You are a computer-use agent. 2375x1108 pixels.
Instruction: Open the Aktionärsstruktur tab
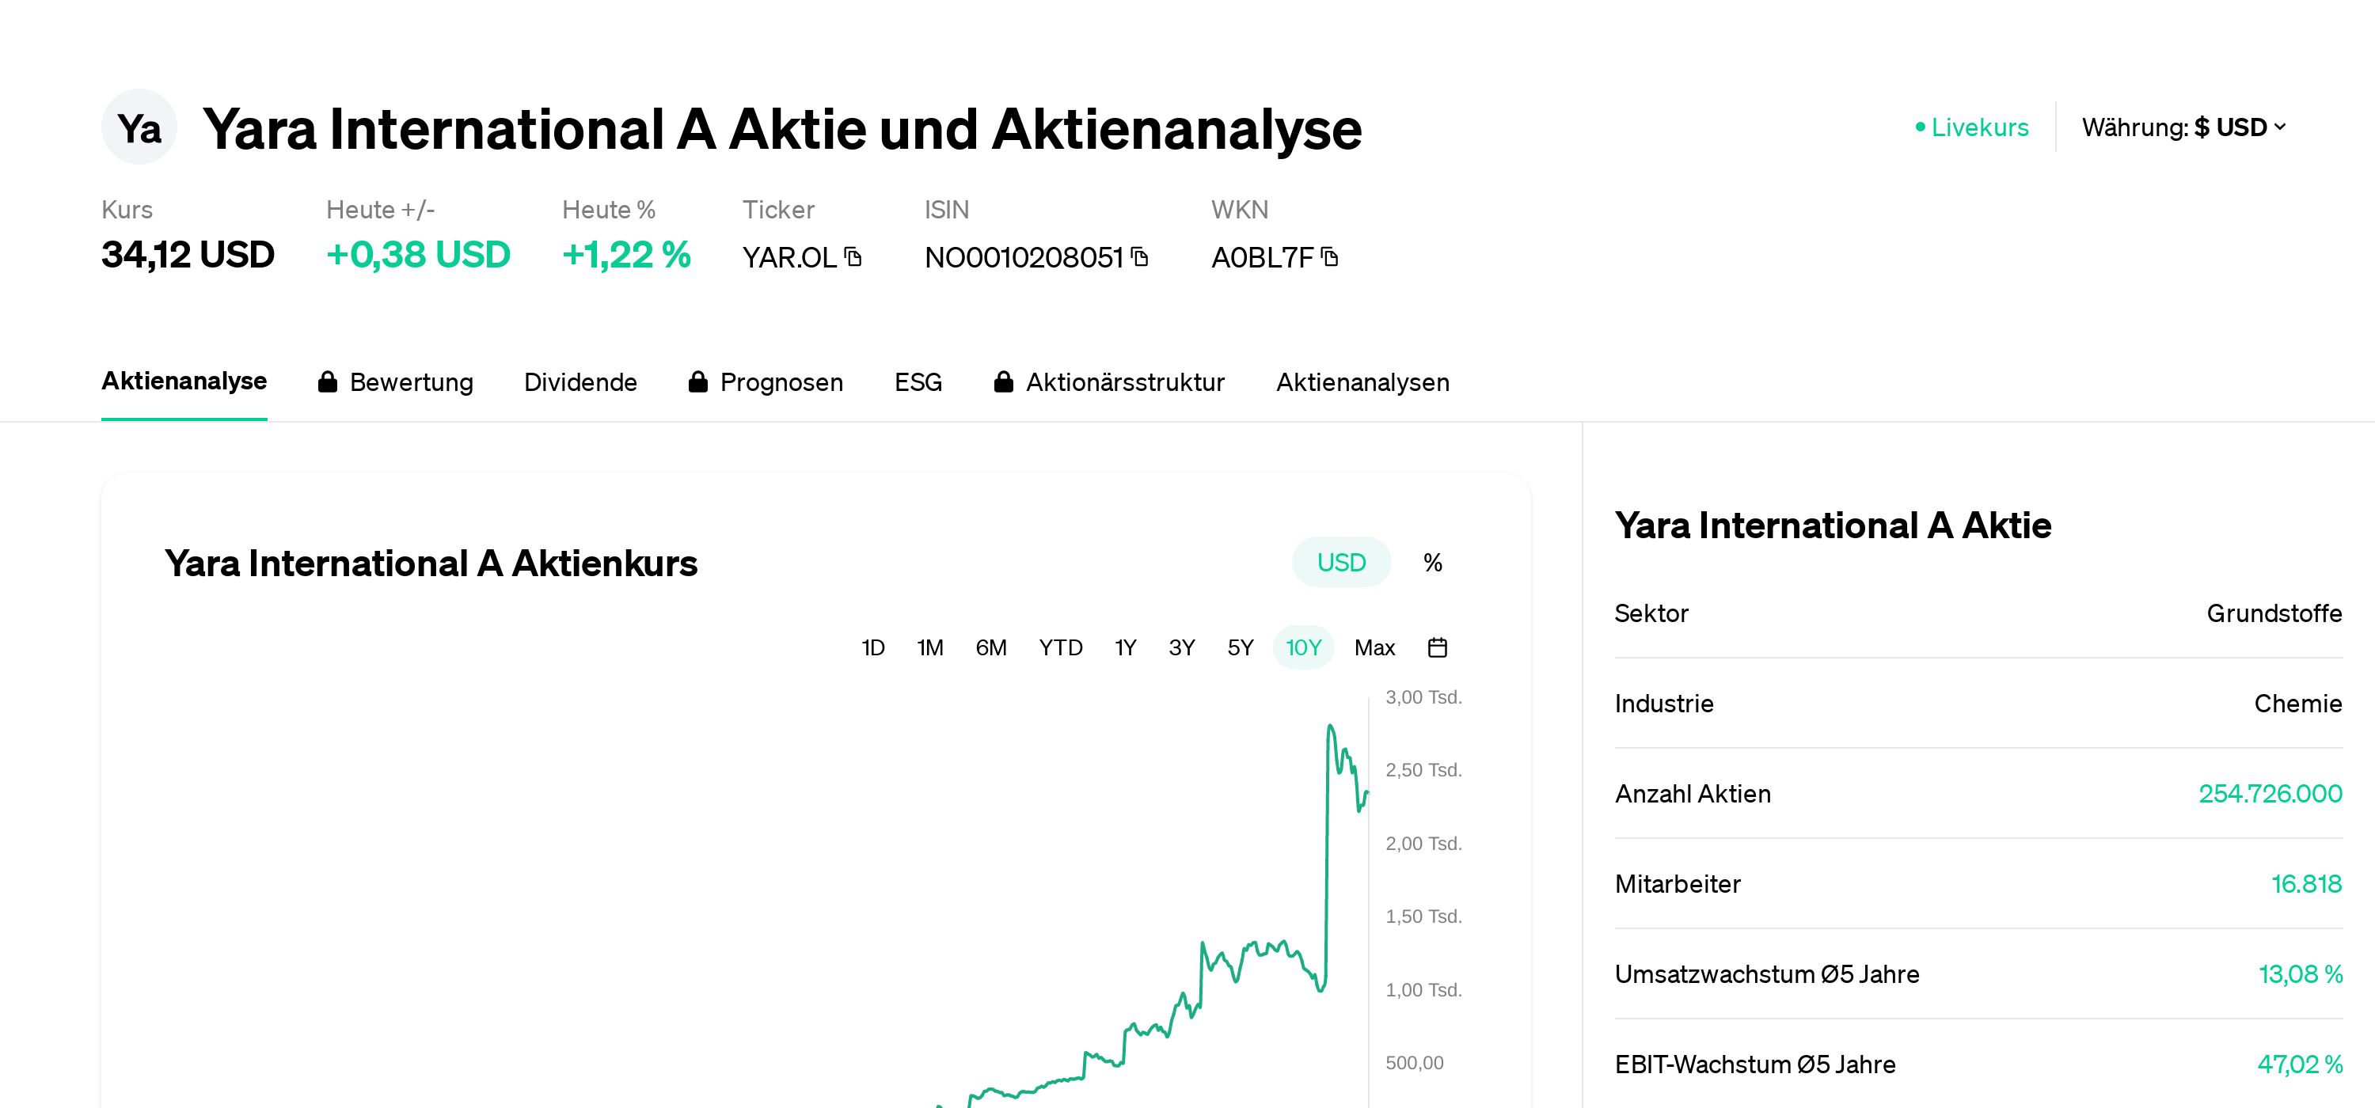(1109, 381)
